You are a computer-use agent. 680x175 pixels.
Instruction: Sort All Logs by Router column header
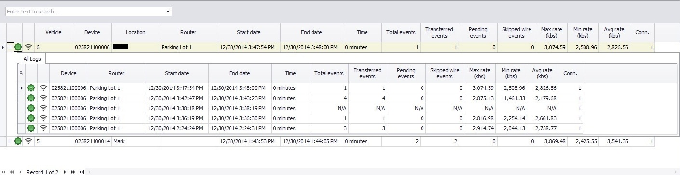click(117, 73)
